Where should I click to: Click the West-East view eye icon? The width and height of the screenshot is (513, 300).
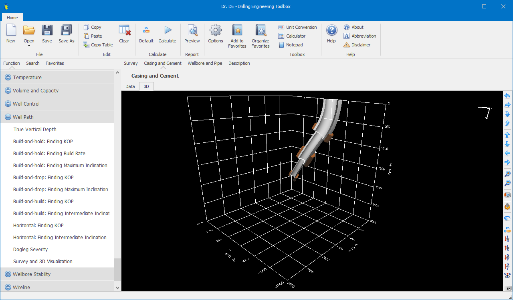[507, 275]
